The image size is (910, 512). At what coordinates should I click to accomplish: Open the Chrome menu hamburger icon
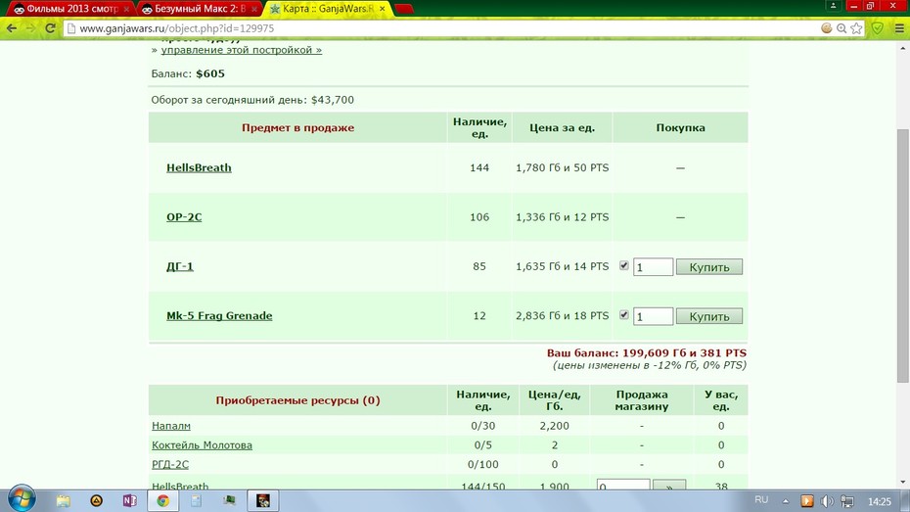tap(899, 27)
